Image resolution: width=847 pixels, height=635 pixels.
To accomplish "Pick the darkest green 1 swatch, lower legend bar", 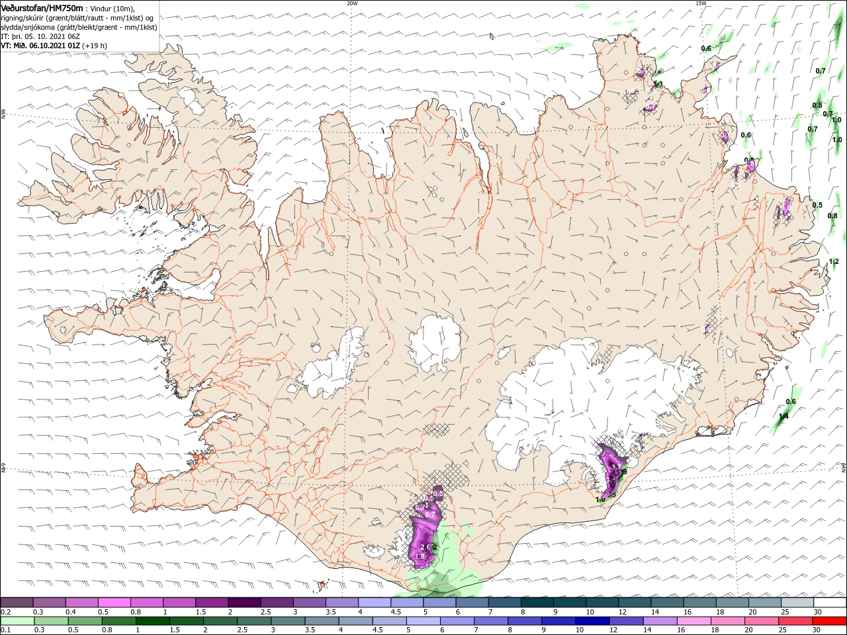I will [x=152, y=621].
